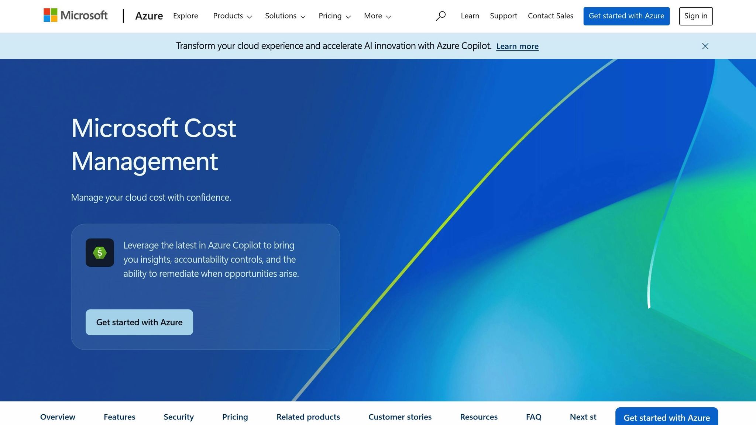The image size is (756, 425).
Task: Click 'Get started with Azure' in the hero card
Action: 139,322
